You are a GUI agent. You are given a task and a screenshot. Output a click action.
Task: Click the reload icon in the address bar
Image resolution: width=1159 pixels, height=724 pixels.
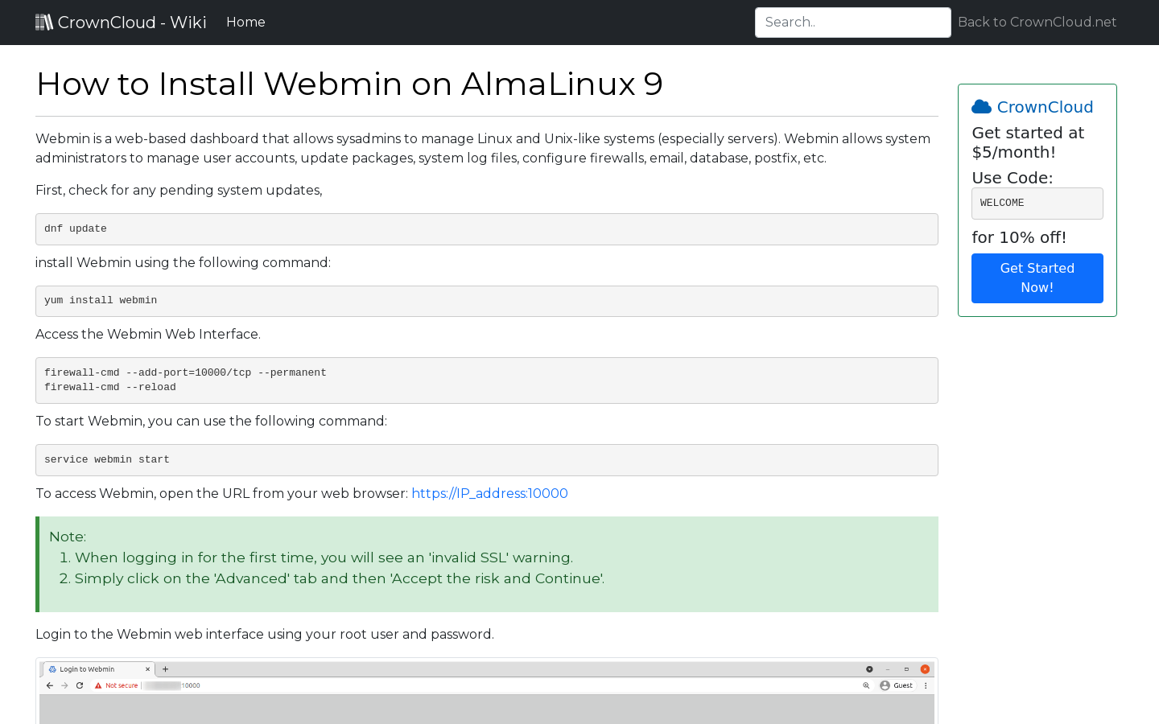[x=79, y=685]
